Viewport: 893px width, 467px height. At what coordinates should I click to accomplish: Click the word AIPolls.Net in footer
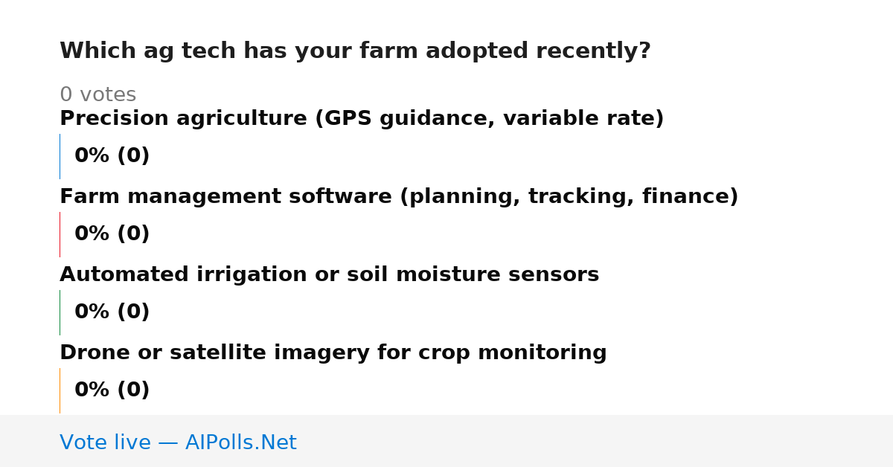[x=241, y=443]
